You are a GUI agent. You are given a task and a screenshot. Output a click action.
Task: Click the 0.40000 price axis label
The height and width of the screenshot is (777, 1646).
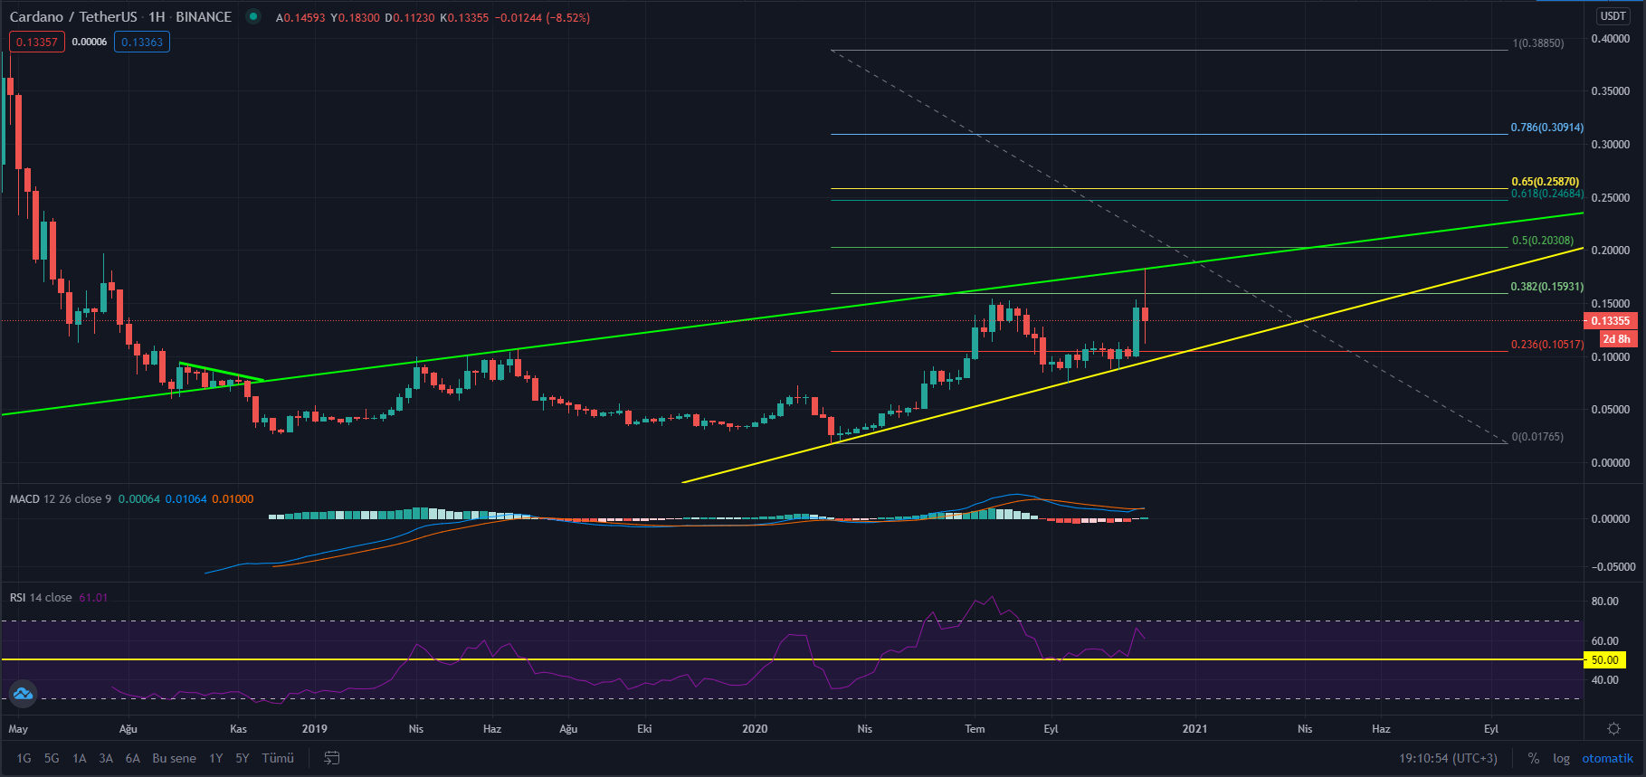pyautogui.click(x=1611, y=39)
